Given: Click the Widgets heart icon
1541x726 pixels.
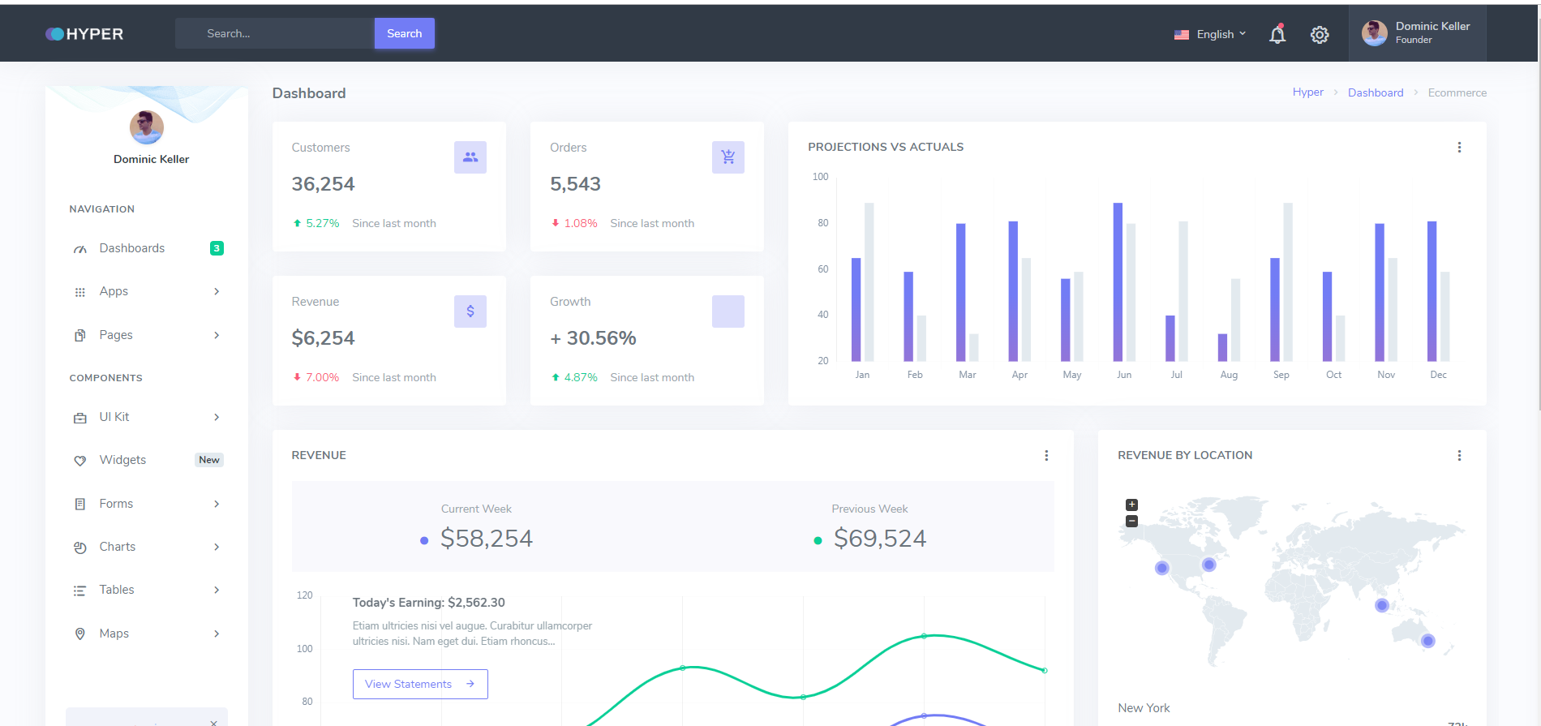Looking at the screenshot, I should coord(80,461).
